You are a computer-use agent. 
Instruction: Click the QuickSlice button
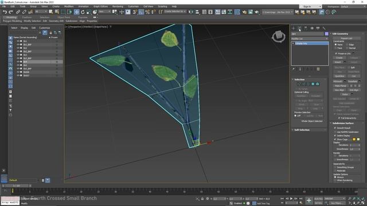tap(339, 76)
